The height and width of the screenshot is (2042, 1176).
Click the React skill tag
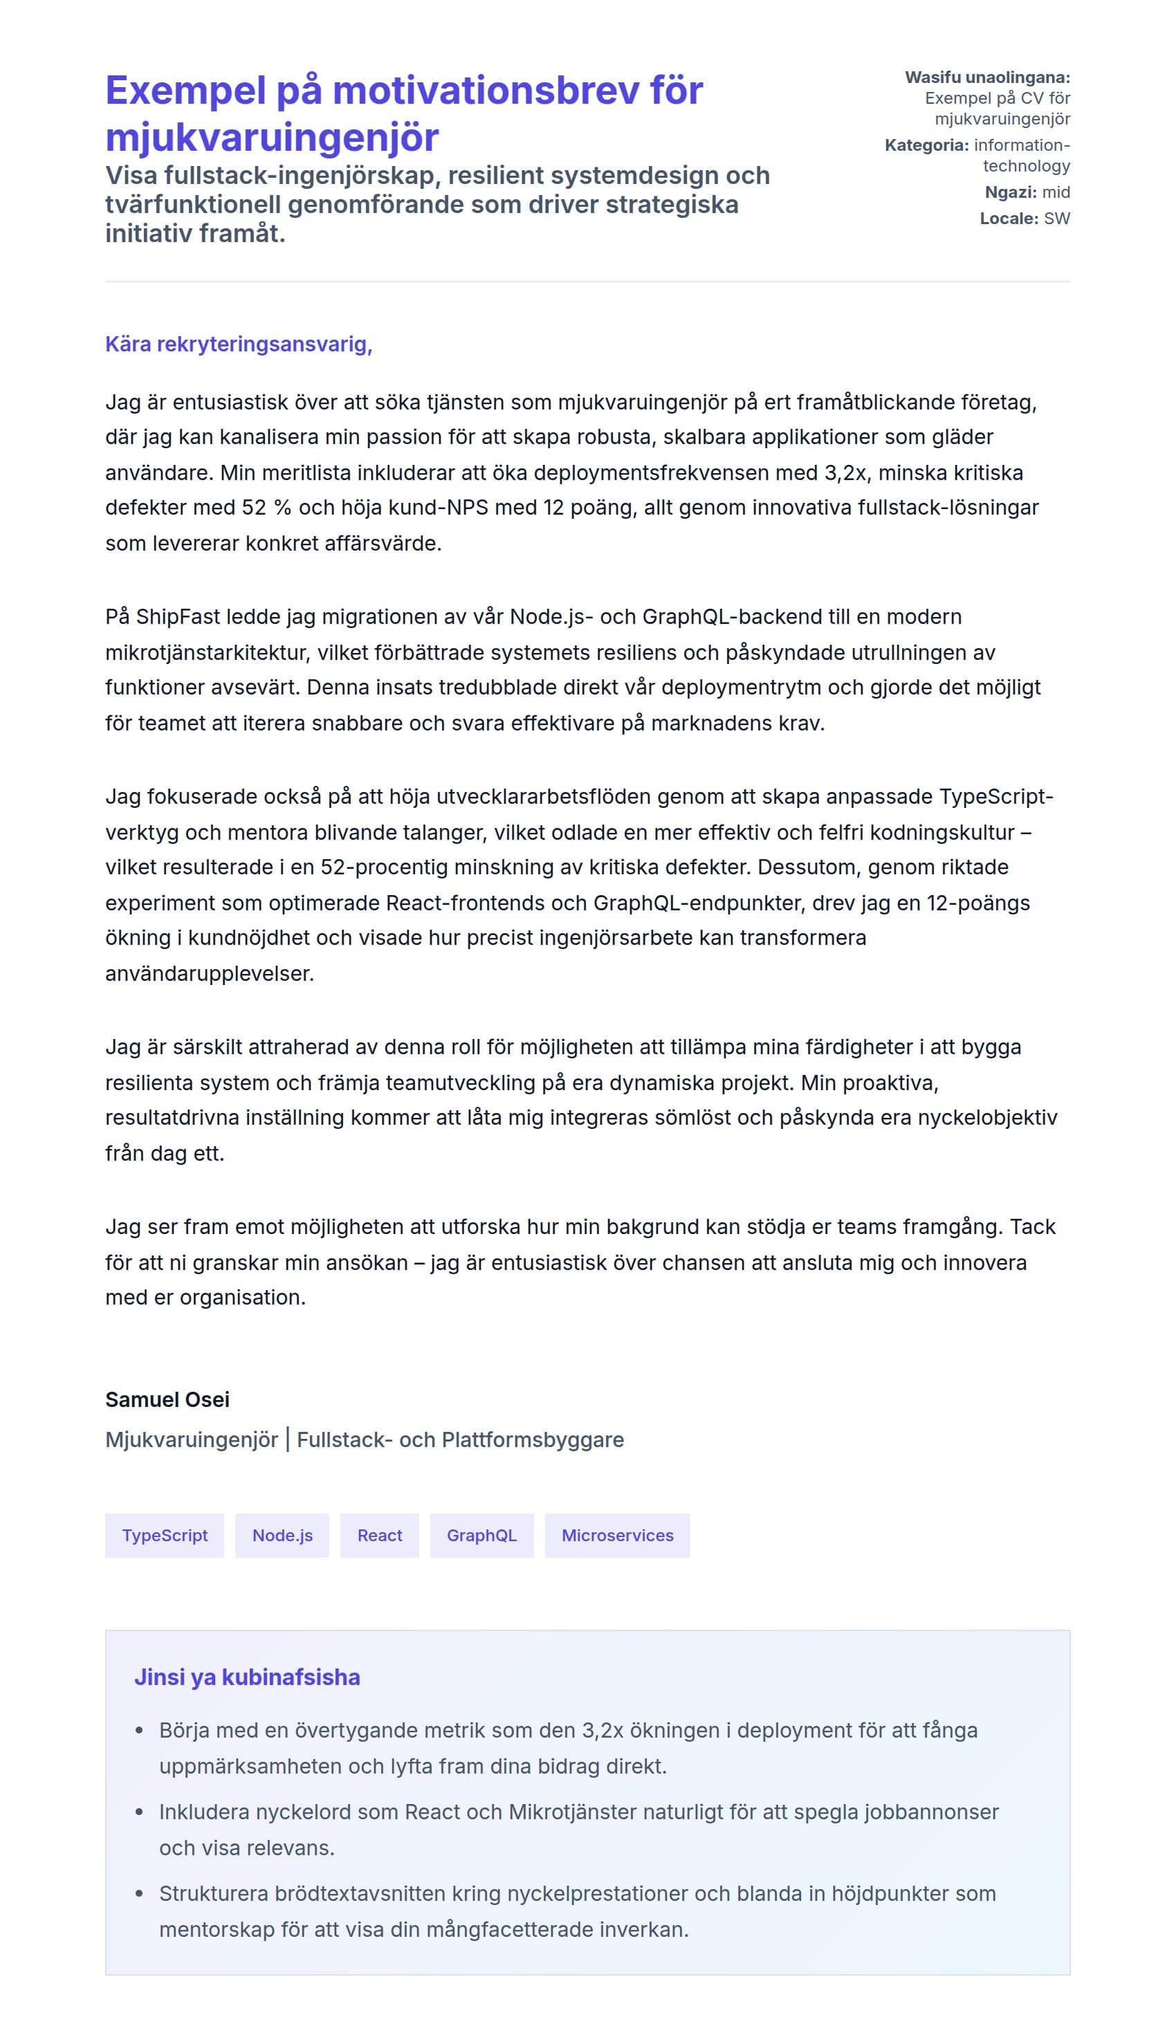tap(379, 1535)
